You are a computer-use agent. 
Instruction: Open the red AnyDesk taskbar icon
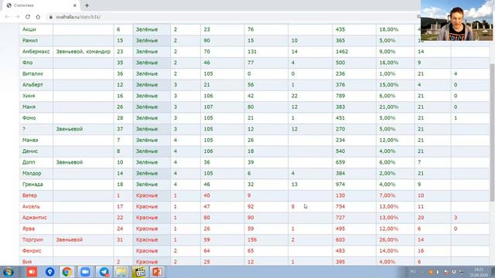[x=32, y=272]
